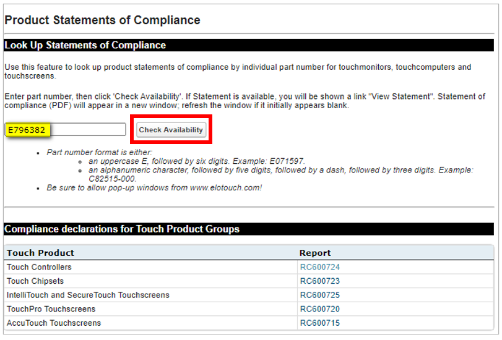View the RC600720 TouchPro report

pos(319,309)
